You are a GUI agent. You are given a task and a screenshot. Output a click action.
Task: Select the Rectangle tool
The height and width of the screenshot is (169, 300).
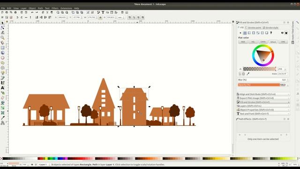(2, 48)
